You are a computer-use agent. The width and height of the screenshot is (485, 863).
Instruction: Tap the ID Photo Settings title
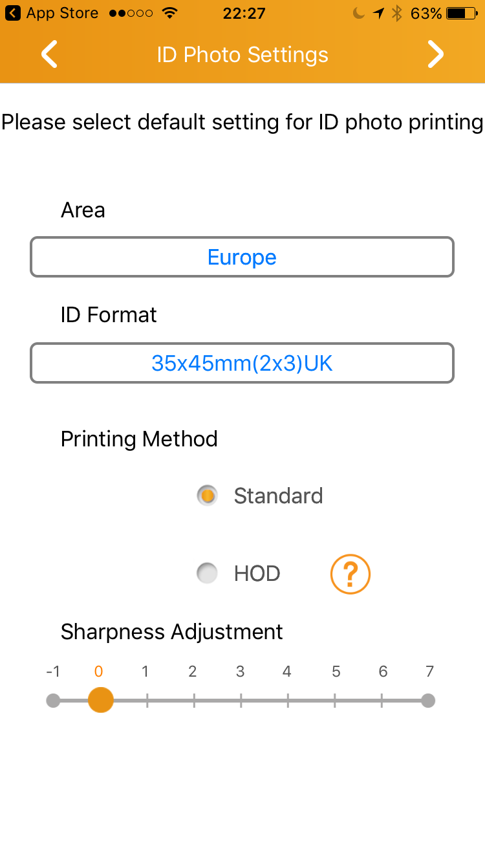[x=242, y=55]
